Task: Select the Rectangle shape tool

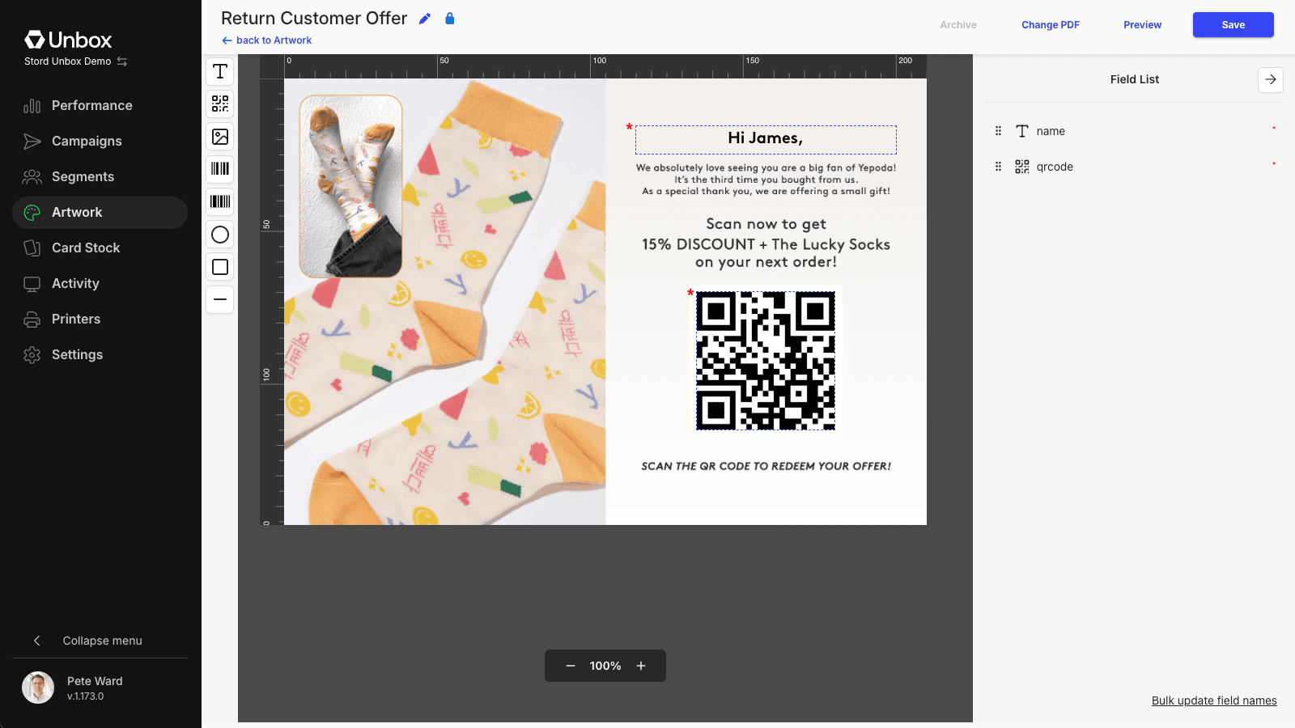Action: coord(220,267)
